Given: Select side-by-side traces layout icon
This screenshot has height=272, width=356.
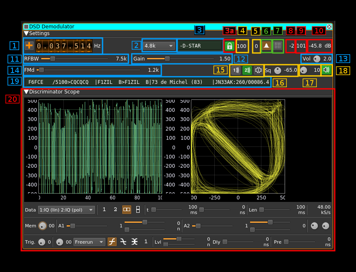Looking at the screenshot, I should coord(127,209).
